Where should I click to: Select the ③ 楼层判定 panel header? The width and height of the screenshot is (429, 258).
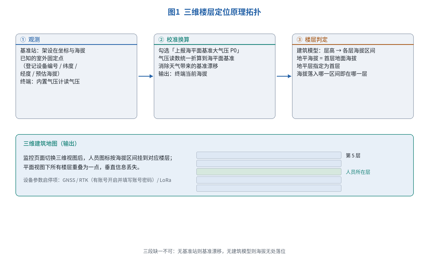[x=353, y=39]
